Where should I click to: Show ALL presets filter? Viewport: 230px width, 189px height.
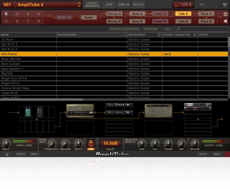pyautogui.click(x=167, y=29)
